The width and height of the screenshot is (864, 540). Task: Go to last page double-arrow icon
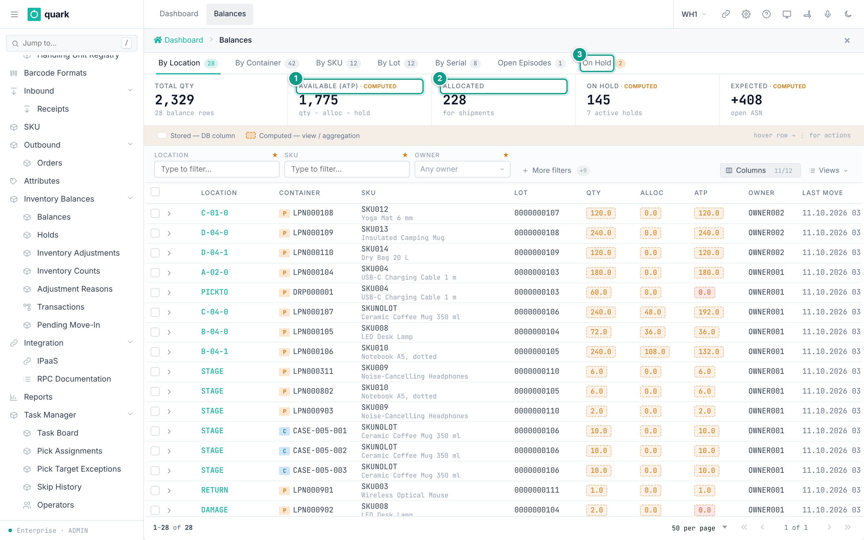click(x=847, y=527)
